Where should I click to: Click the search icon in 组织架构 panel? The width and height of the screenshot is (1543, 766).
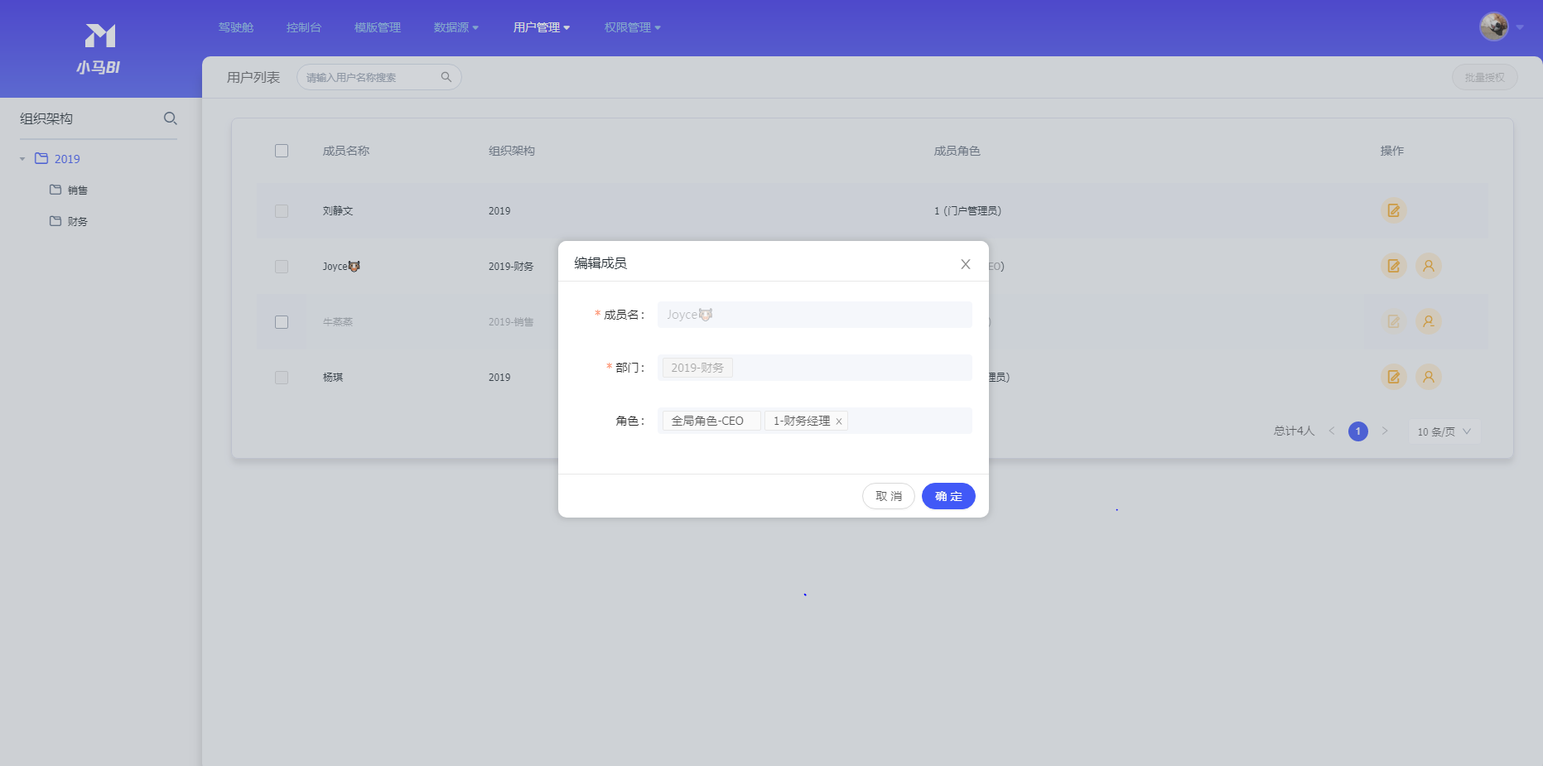click(170, 118)
